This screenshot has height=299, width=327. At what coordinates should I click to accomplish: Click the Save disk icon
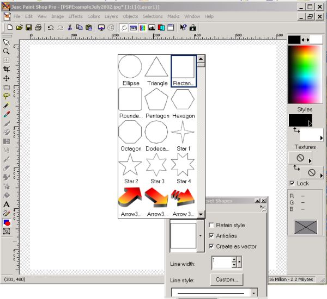[28, 27]
